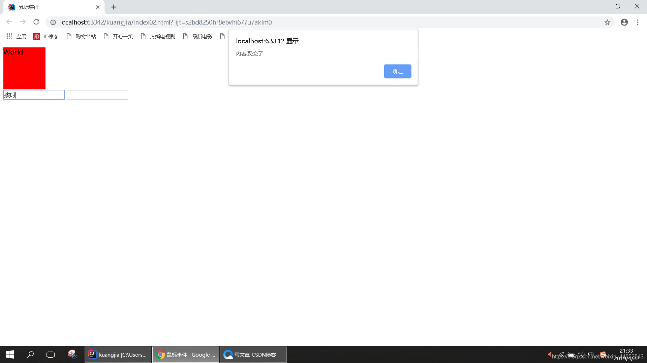
Task: Click the Chrome profile avatar icon
Action: point(624,22)
